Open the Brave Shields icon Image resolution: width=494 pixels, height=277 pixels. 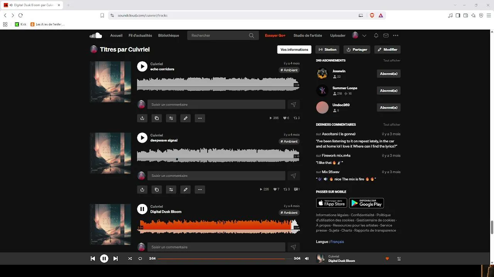click(x=372, y=15)
